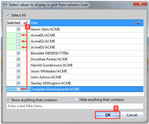Viewport: 149px width, 124px height.
Task: Check the Acme02/ACME checkbox
Action: point(18,41)
